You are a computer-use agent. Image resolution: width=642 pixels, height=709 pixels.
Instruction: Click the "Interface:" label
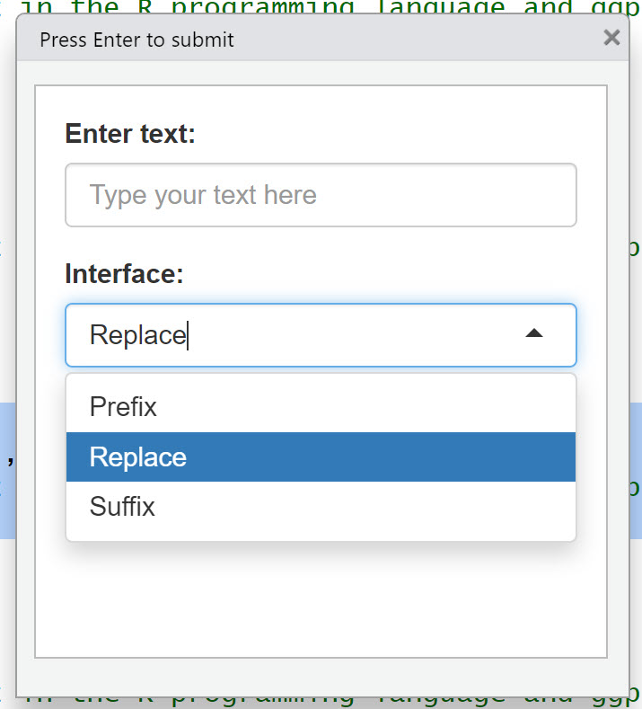click(125, 274)
